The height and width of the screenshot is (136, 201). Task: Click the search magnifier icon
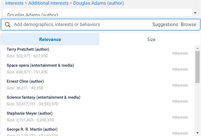(7, 25)
